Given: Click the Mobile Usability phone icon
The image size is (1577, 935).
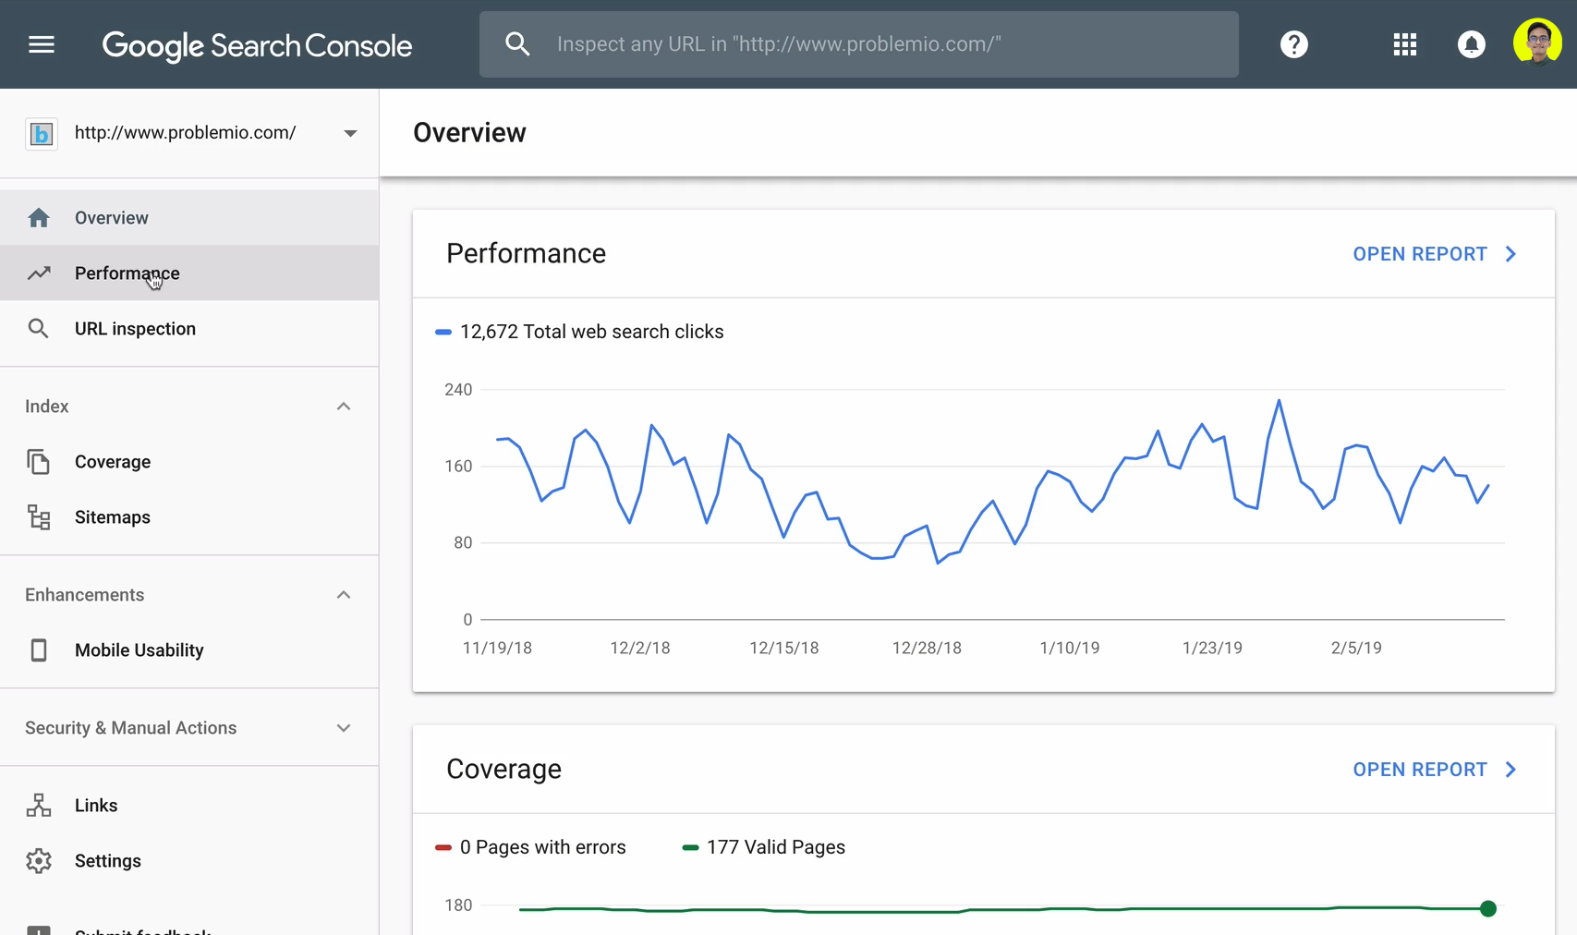Looking at the screenshot, I should click(39, 650).
